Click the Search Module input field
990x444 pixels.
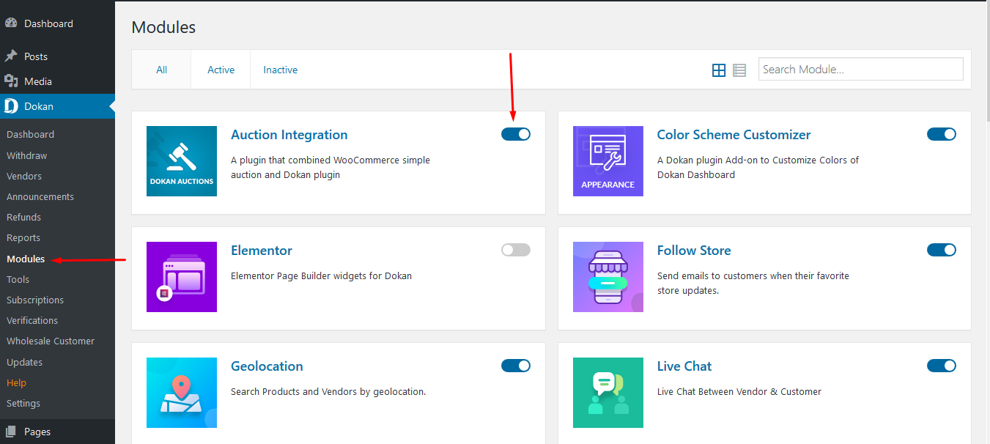tap(861, 69)
